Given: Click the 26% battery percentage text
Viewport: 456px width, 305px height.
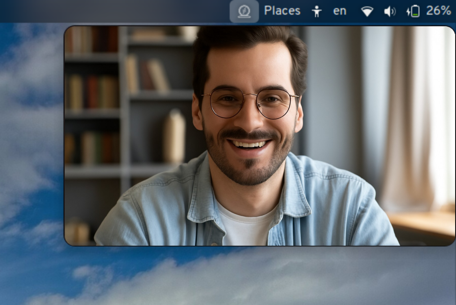Looking at the screenshot, I should [x=438, y=11].
